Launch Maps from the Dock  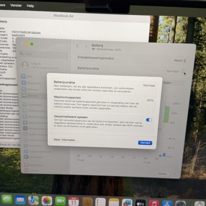coord(33,200)
